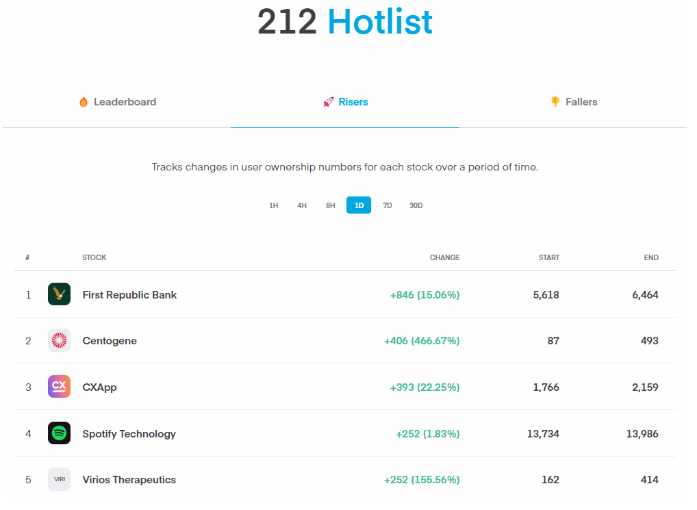Click end value 414
The image size is (697, 510).
[x=650, y=480]
